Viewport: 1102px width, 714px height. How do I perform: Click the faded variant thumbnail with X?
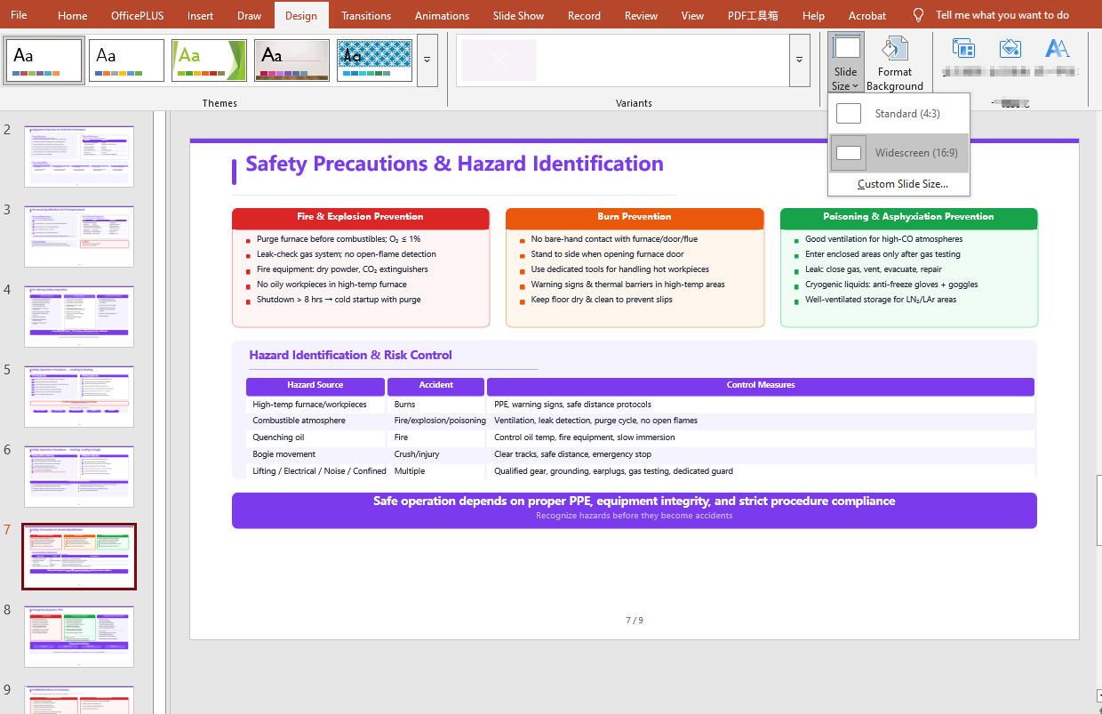(499, 60)
